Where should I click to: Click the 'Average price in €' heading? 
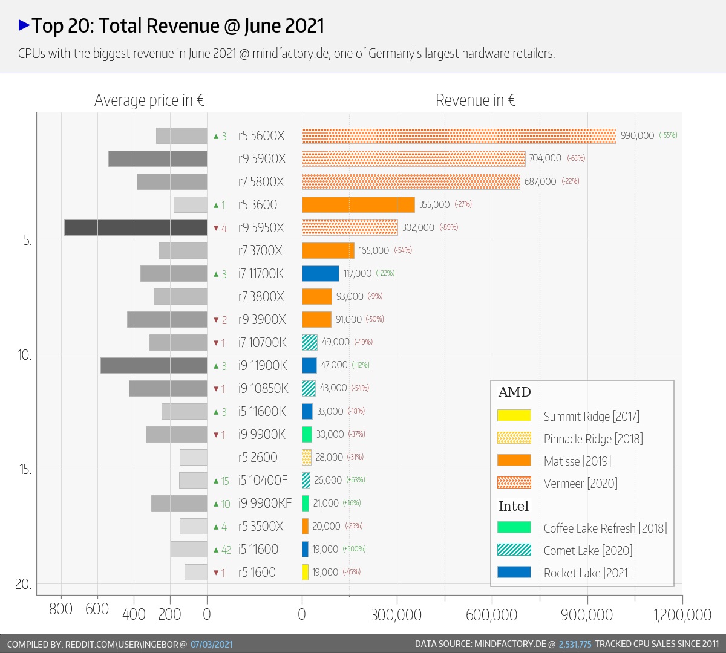pos(149,100)
